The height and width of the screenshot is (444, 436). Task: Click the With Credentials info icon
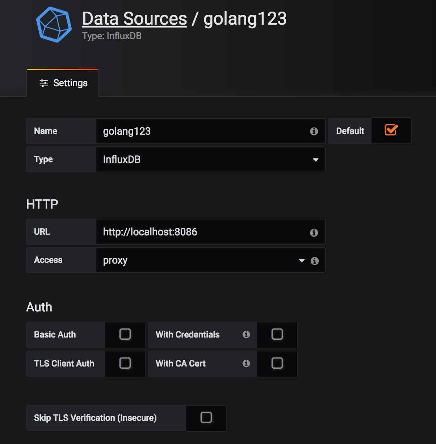point(246,334)
